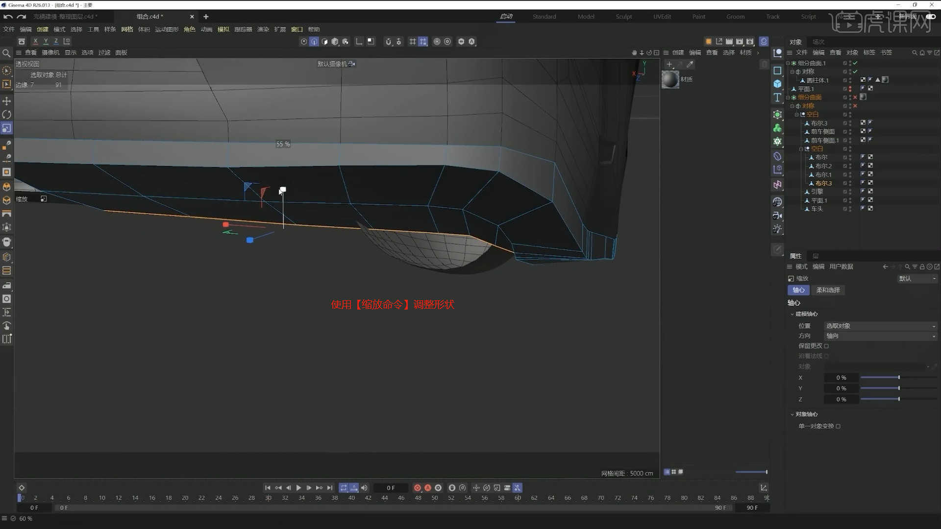
Task: Collapse the 建模轴心 section
Action: 792,314
